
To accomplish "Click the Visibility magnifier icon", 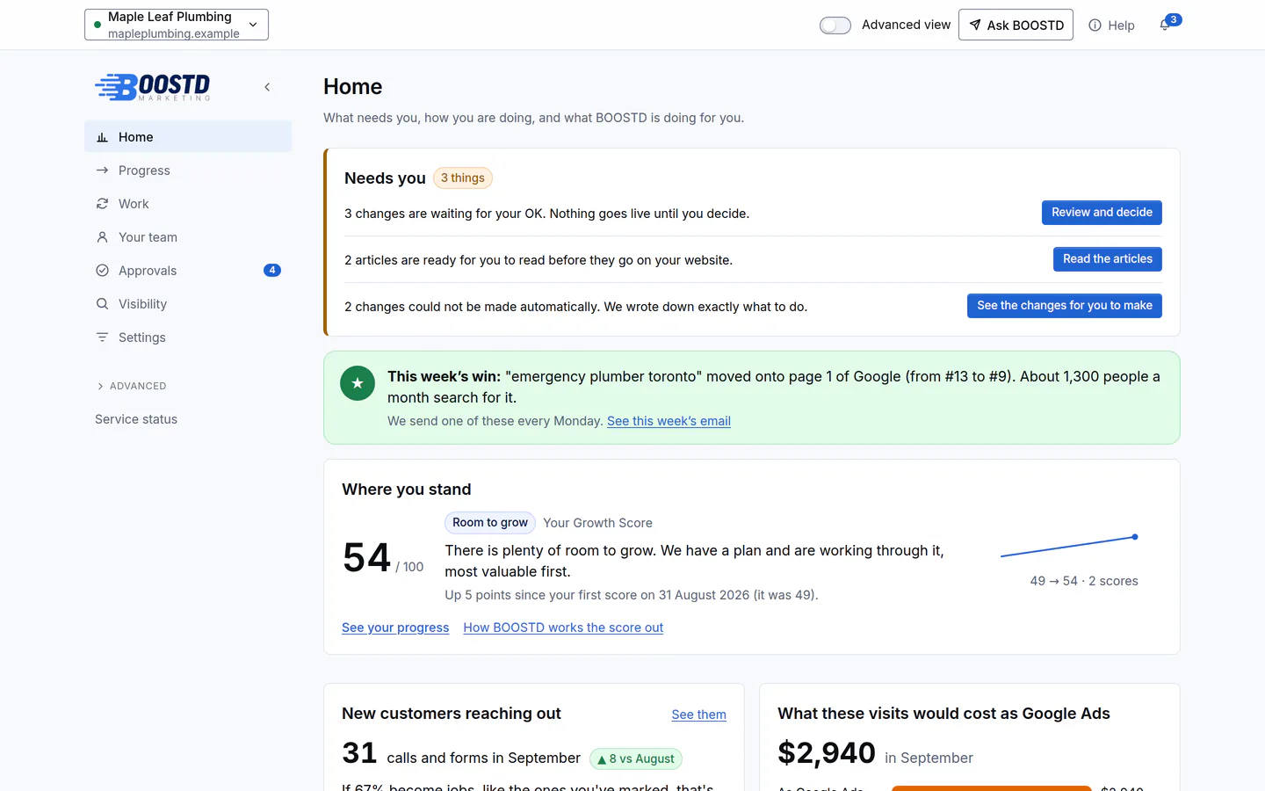I will pyautogui.click(x=102, y=304).
